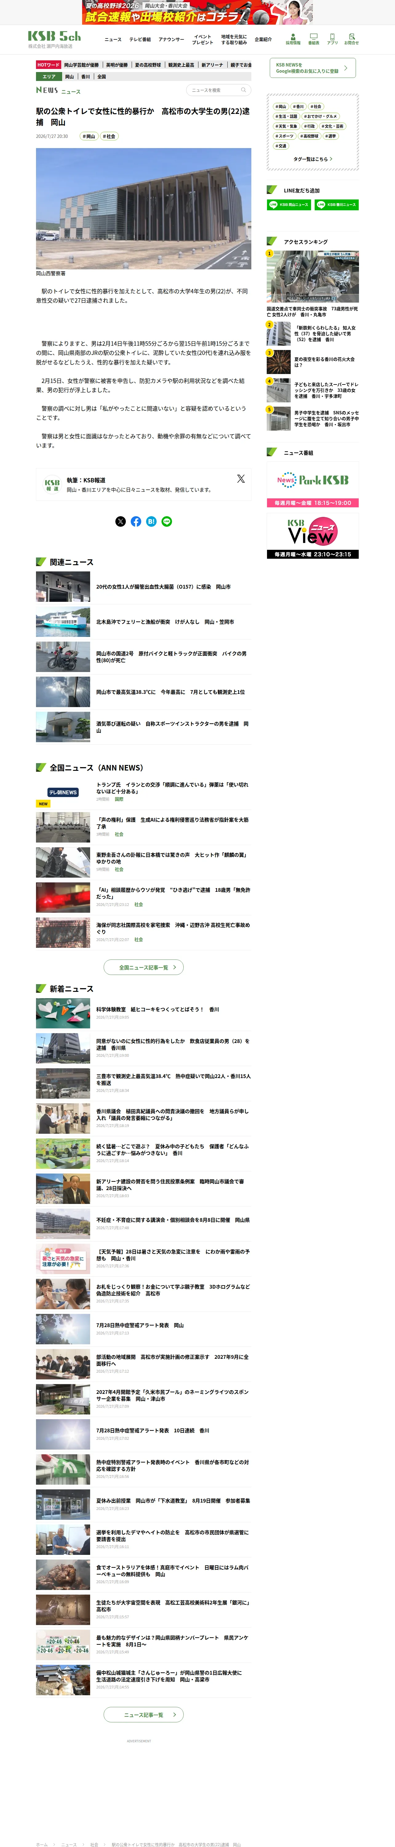Select the #生活・話題 tag in sidebar
The height and width of the screenshot is (1847, 395).
pos(287,116)
